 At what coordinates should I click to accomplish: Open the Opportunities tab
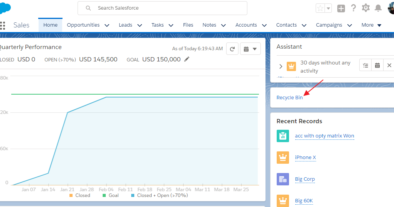coord(83,25)
